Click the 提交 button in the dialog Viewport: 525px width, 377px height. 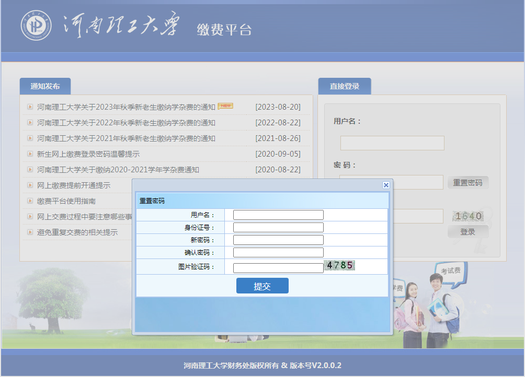(262, 286)
